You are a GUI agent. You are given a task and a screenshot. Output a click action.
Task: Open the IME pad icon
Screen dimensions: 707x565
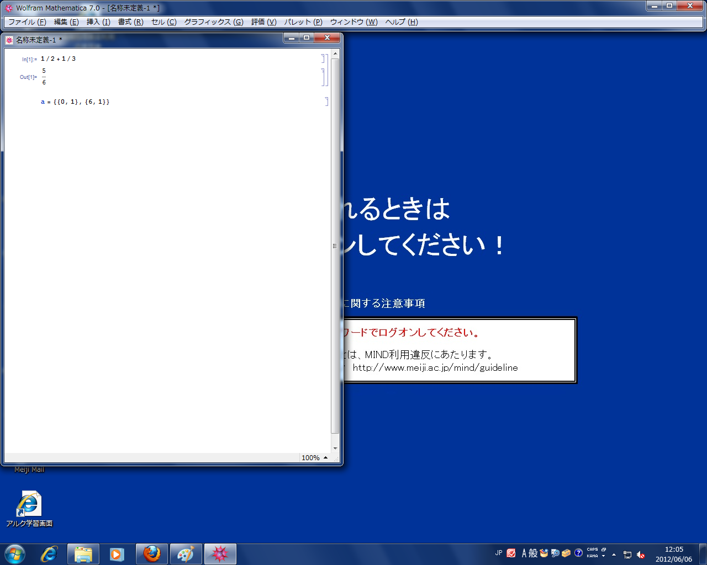point(544,553)
